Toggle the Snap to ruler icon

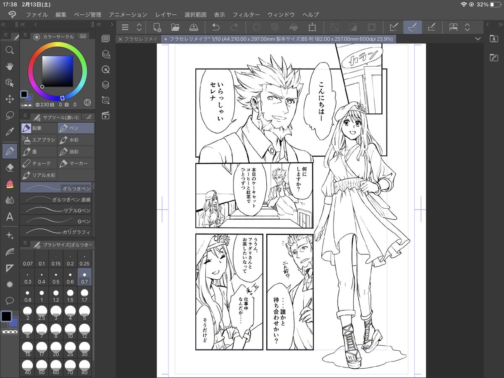(x=394, y=27)
